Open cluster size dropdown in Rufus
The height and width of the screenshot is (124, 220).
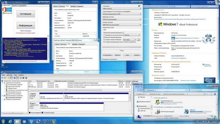pos(122,25)
